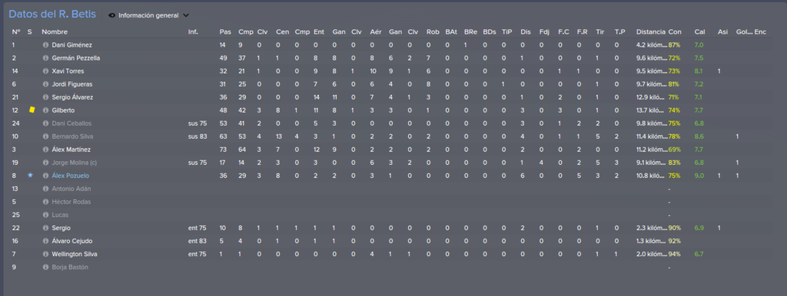The image size is (787, 296).
Task: Sort table by Fdj column
Action: pyautogui.click(x=544, y=32)
